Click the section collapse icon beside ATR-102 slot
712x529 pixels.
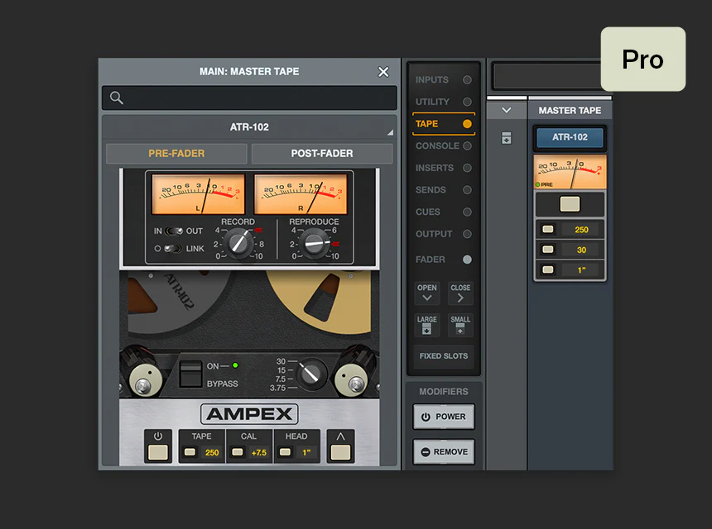507,138
